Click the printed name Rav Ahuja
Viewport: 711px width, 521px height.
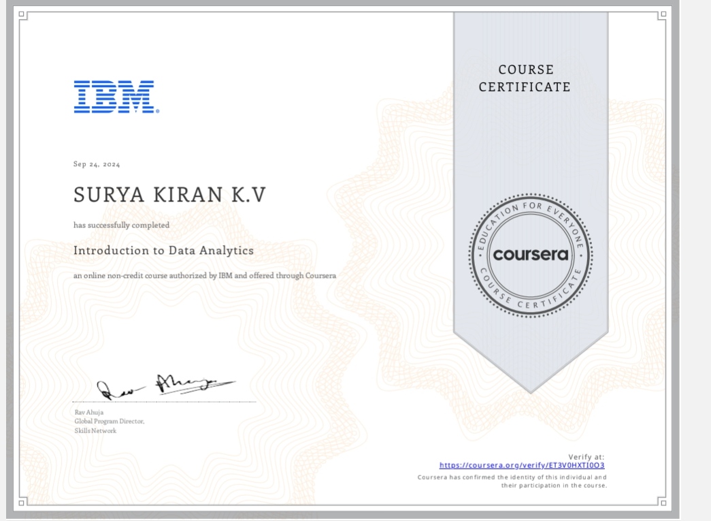pyautogui.click(x=89, y=412)
